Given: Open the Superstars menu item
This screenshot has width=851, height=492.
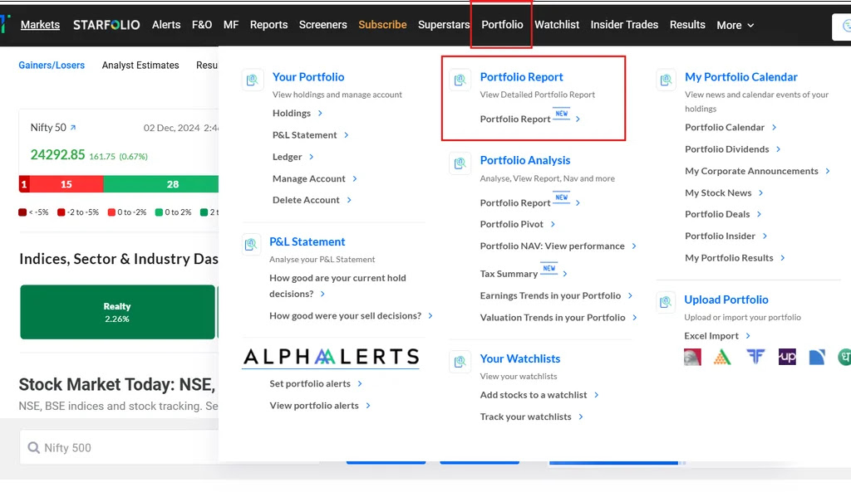Looking at the screenshot, I should [444, 25].
